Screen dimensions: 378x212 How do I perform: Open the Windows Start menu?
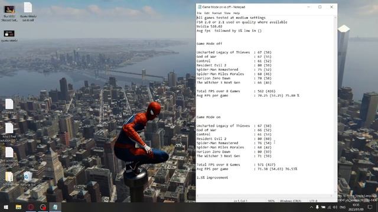click(x=6, y=207)
